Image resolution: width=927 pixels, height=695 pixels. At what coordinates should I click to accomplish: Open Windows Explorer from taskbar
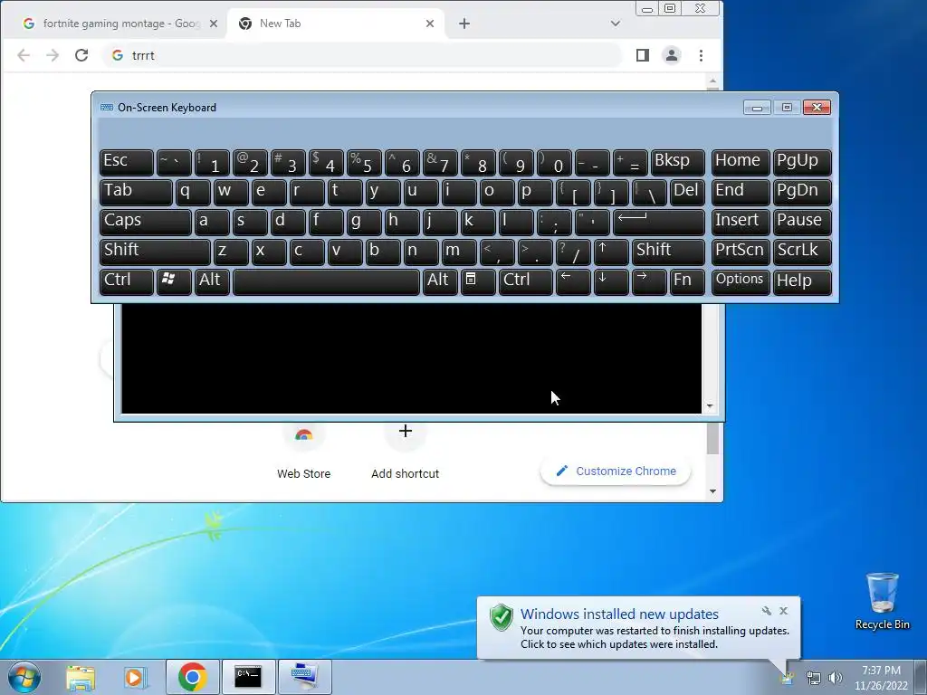81,677
